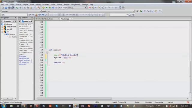Open the Build menu
Screen dimensions: 192x108
tap(31, 4)
